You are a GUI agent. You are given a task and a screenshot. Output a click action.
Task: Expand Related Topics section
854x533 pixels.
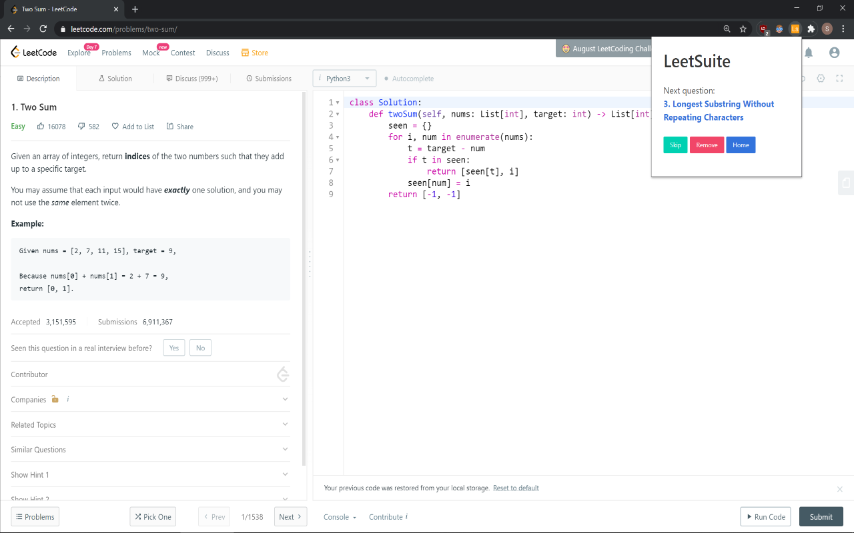click(x=150, y=424)
